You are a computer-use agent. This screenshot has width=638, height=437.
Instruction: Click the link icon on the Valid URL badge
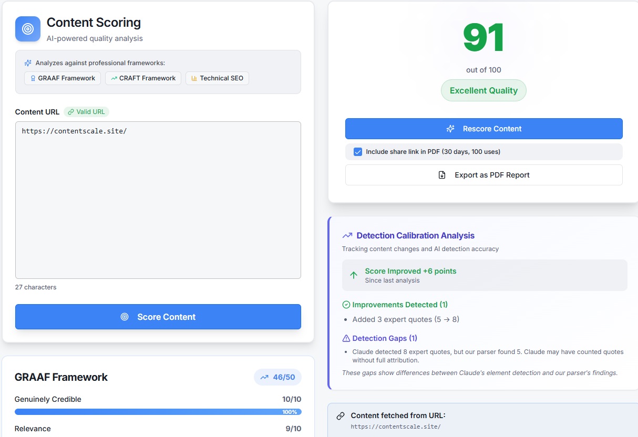coord(71,112)
